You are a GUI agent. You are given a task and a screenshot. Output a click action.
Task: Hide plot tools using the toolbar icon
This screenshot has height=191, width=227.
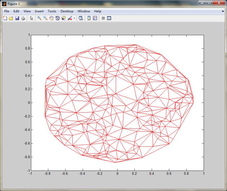coord(103,18)
